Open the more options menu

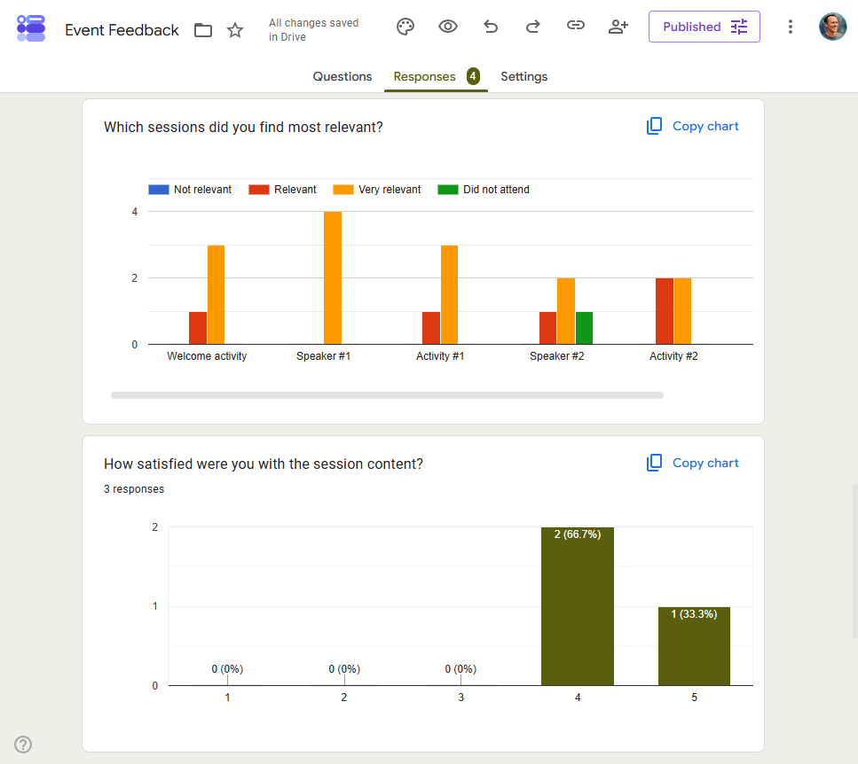(x=791, y=27)
